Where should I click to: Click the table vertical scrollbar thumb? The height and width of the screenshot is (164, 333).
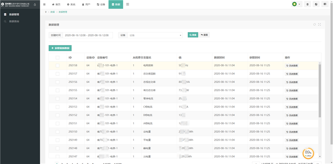pyautogui.click(x=320, y=91)
